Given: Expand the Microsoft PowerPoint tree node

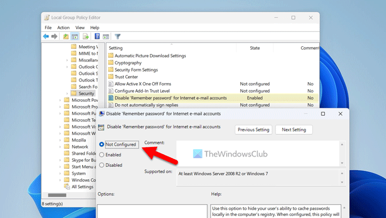Looking at the screenshot, I should point(60,100).
